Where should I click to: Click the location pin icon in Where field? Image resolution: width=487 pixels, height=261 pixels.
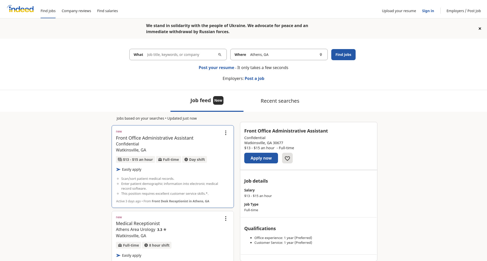[x=321, y=55]
